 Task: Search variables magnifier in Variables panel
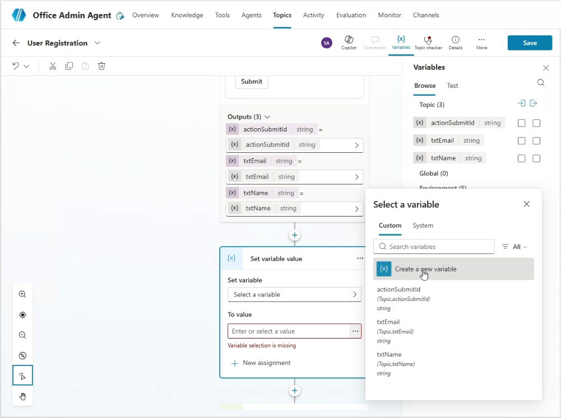click(541, 83)
